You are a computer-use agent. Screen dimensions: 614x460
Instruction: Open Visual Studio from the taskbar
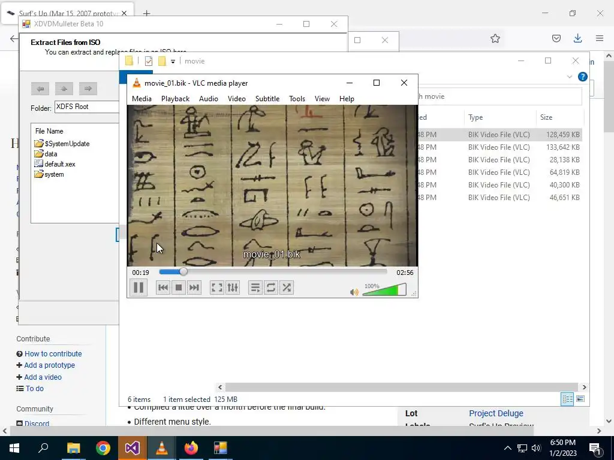click(132, 448)
